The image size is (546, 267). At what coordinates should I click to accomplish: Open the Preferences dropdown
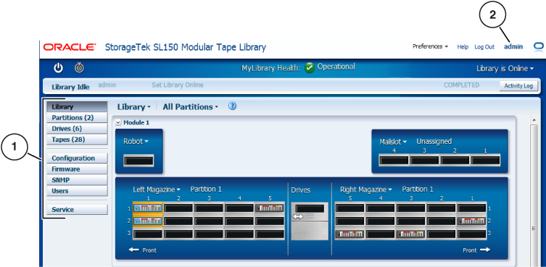pyautogui.click(x=430, y=46)
